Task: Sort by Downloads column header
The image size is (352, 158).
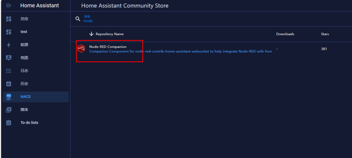Action: point(285,34)
